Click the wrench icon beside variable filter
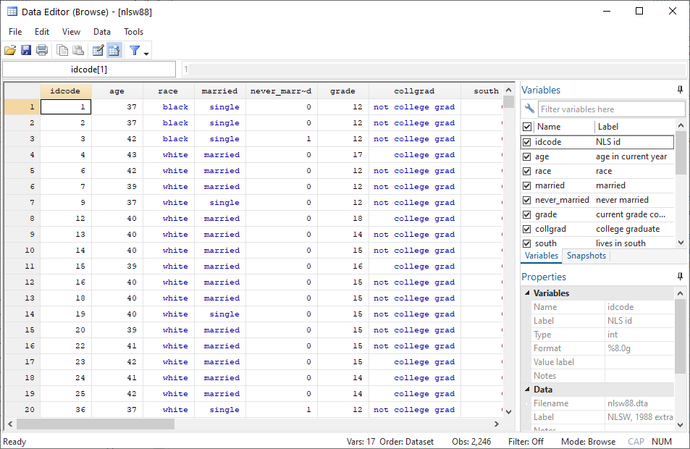 [529, 109]
